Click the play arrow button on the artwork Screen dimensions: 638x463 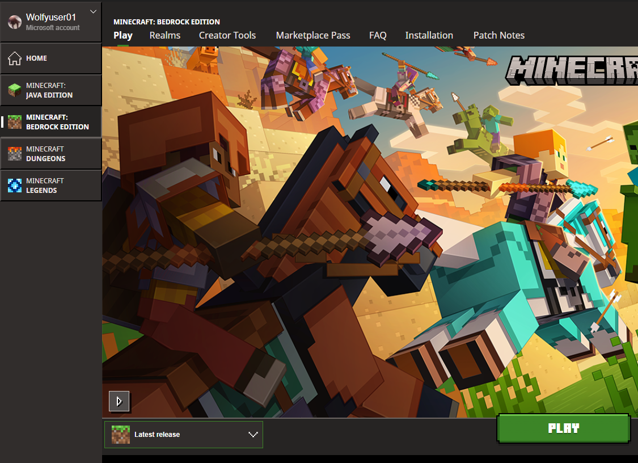pyautogui.click(x=119, y=402)
